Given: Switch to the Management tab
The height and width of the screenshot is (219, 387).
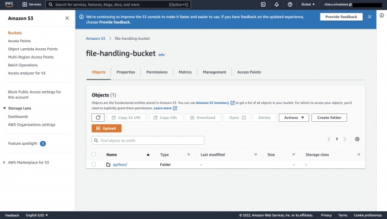Looking at the screenshot, I should (214, 72).
